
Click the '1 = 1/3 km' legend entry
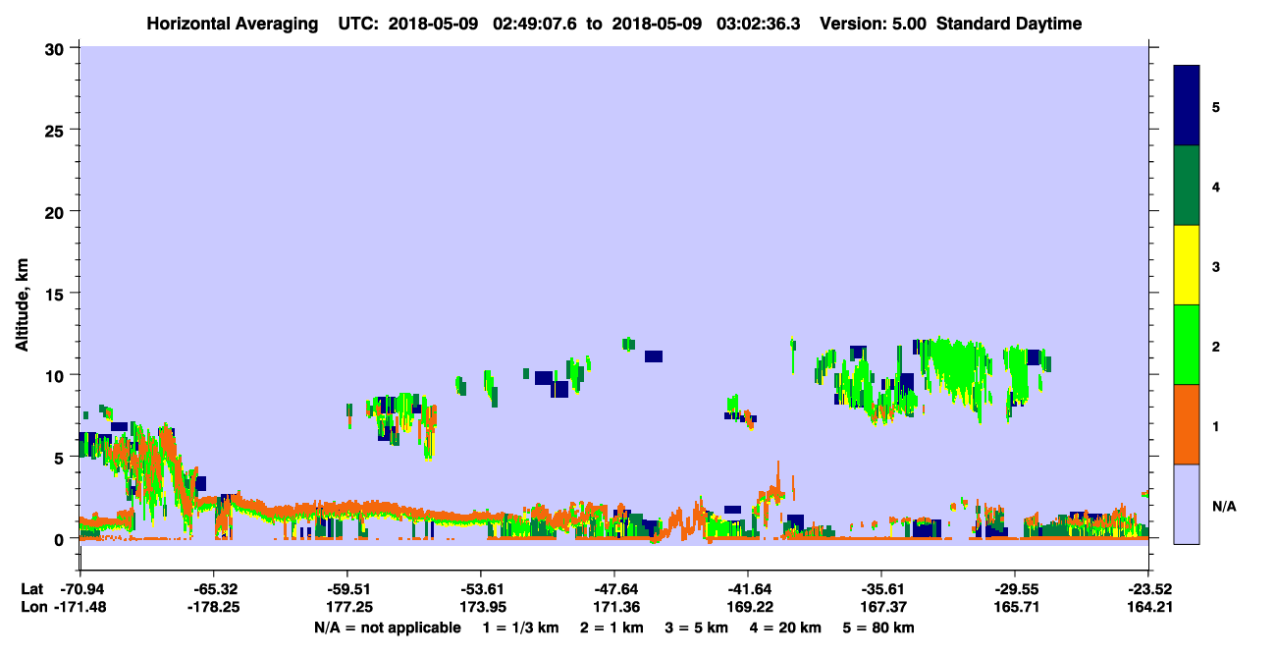click(x=521, y=628)
